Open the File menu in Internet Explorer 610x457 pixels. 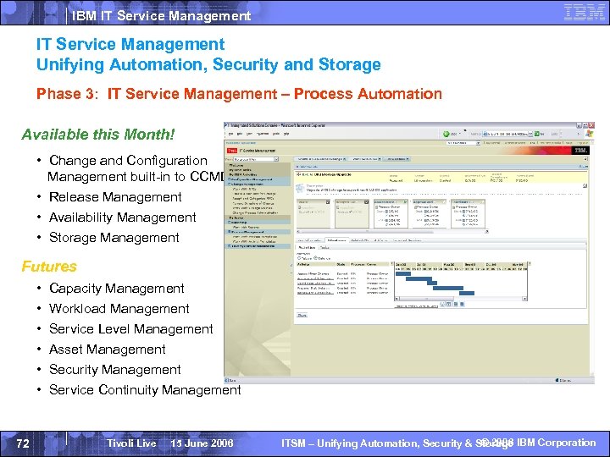pyautogui.click(x=230, y=134)
